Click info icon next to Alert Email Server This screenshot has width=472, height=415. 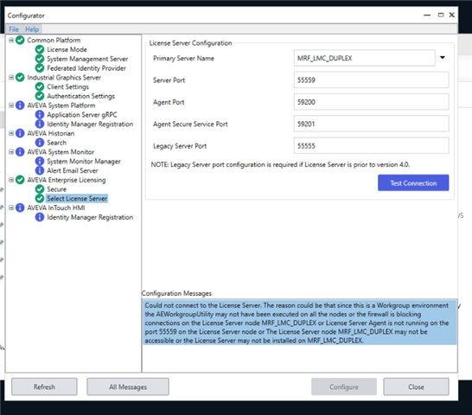(40, 170)
